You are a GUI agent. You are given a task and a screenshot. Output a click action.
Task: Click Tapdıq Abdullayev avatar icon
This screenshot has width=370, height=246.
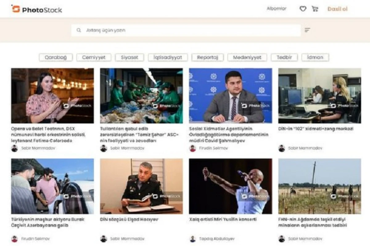[193, 239]
